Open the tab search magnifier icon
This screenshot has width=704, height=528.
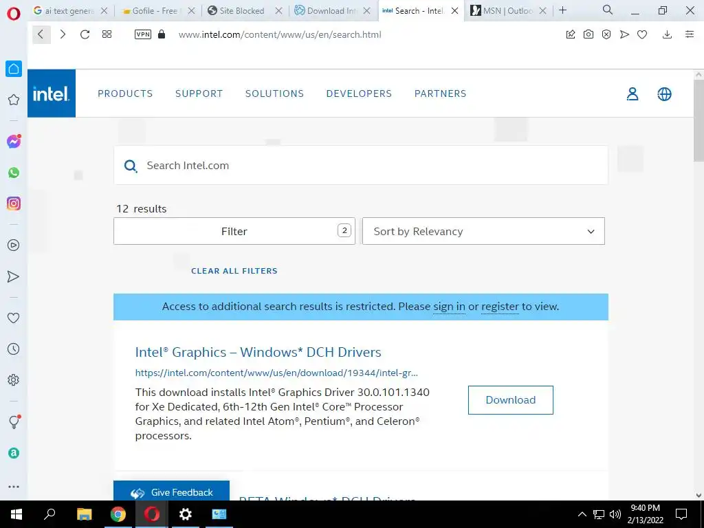(608, 10)
